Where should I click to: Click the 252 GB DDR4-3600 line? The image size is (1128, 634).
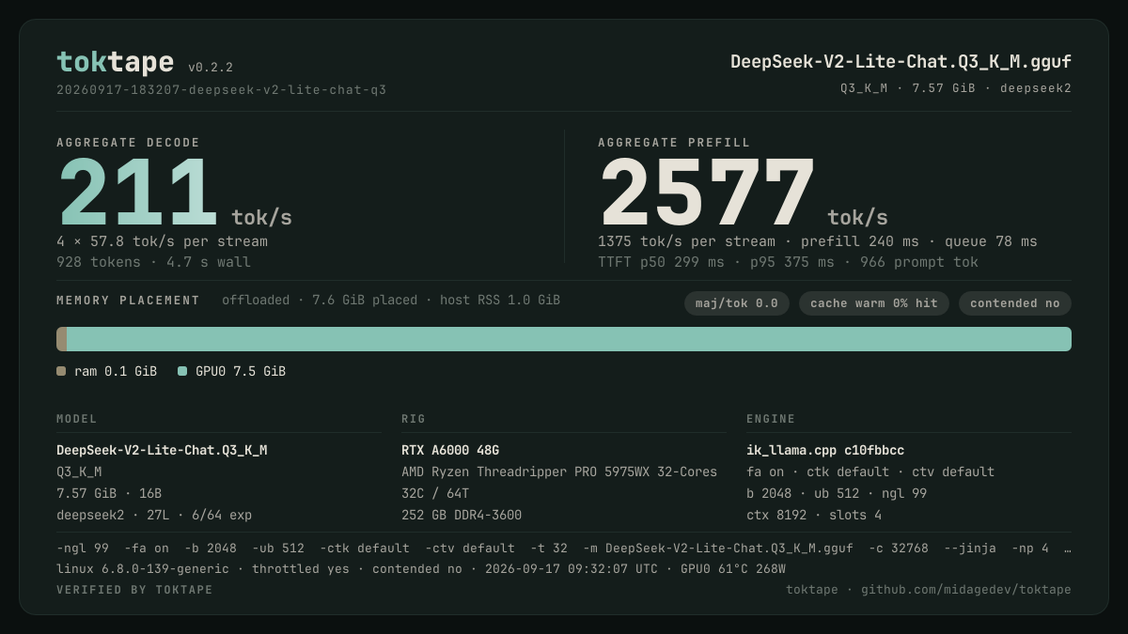(462, 515)
